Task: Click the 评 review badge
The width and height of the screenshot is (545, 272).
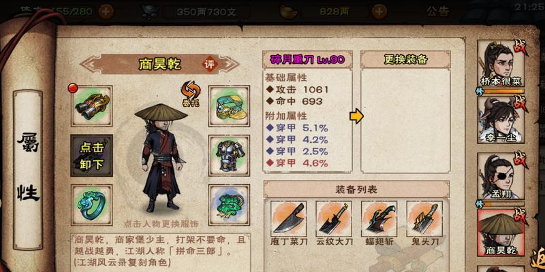Action: coord(210,65)
